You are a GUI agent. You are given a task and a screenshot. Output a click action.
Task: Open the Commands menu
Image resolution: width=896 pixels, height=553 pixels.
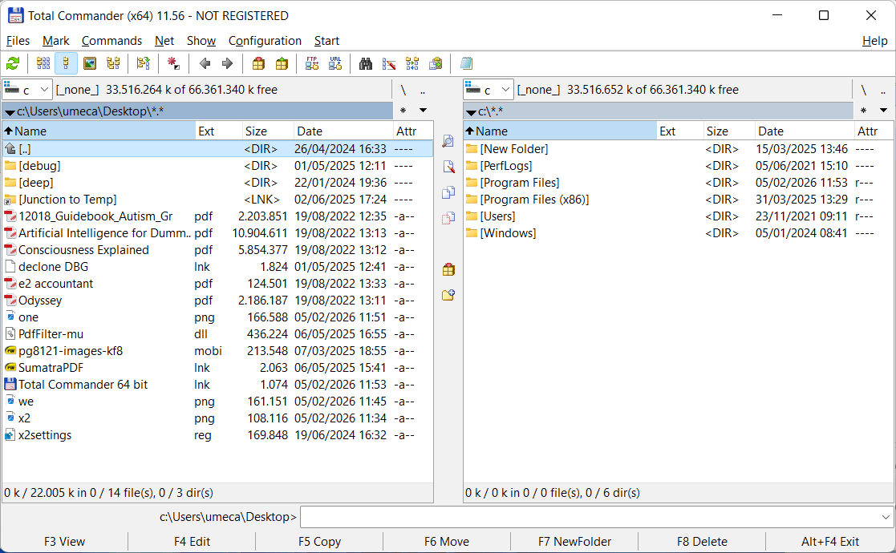click(111, 41)
